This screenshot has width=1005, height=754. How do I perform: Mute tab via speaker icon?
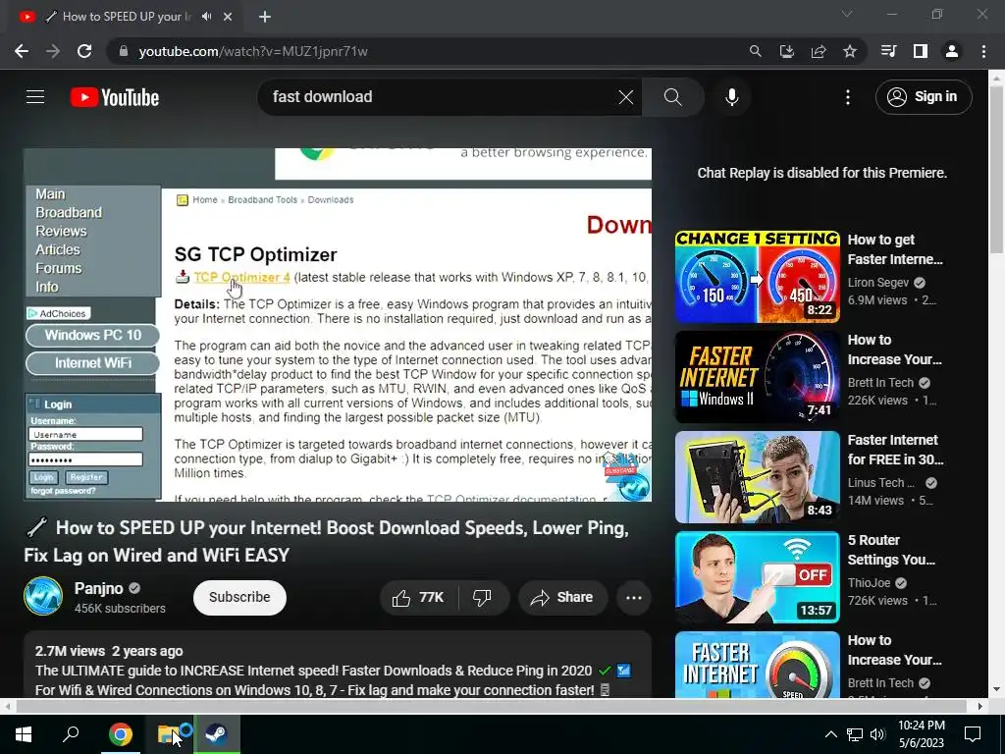tap(206, 17)
